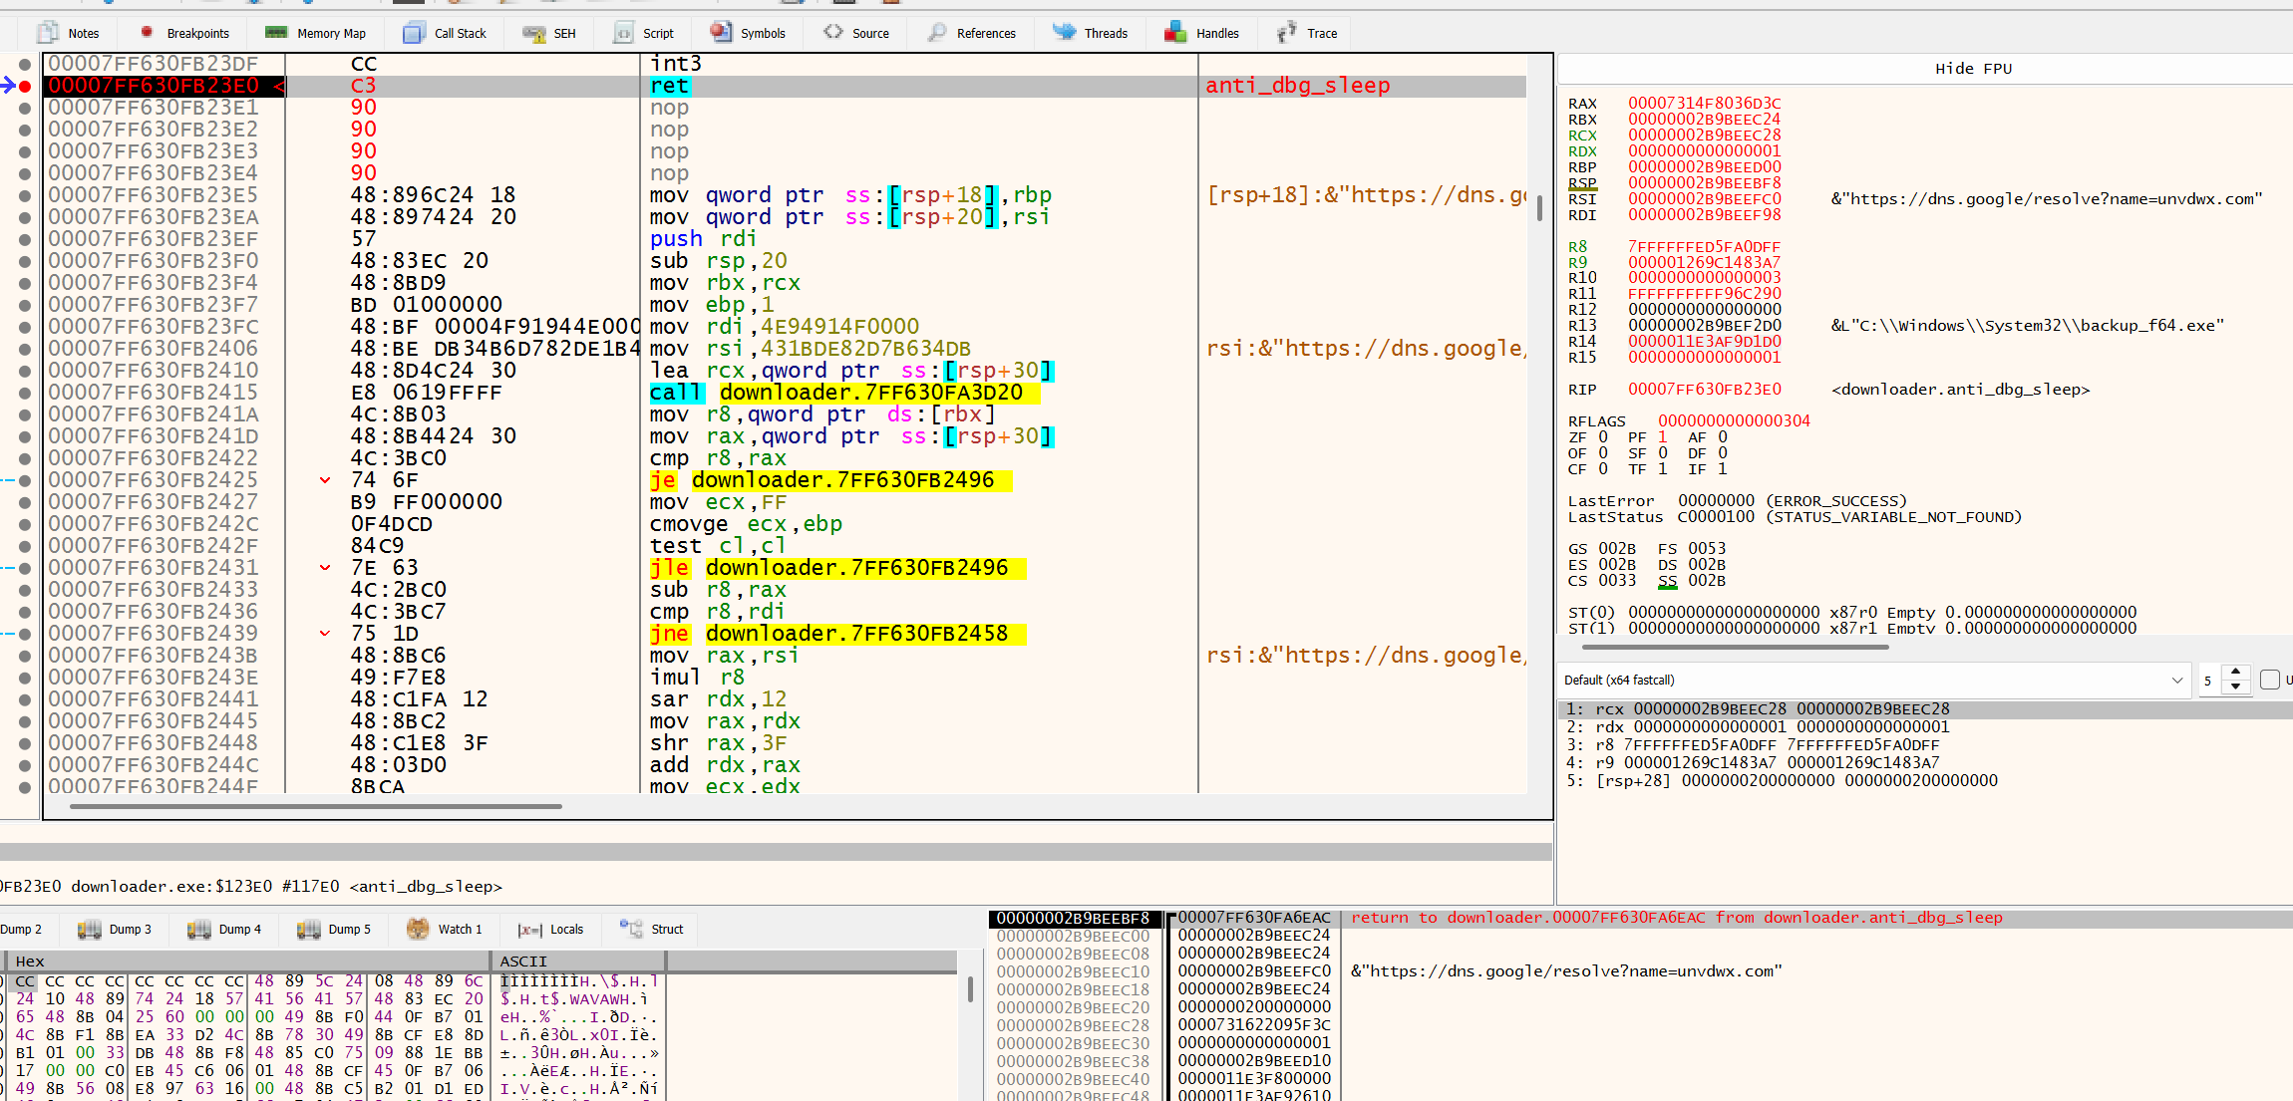Open References via magnifier icon
Image resolution: width=2293 pixels, height=1101 pixels.
click(937, 33)
